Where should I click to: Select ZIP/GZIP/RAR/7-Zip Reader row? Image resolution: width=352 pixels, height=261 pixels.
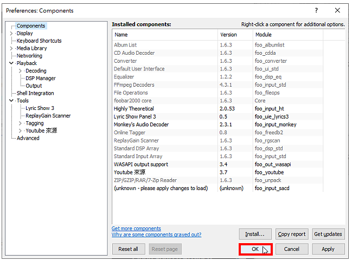click(217, 180)
